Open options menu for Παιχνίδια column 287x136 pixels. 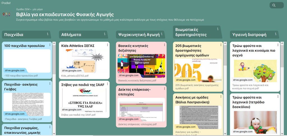click(x=47, y=34)
